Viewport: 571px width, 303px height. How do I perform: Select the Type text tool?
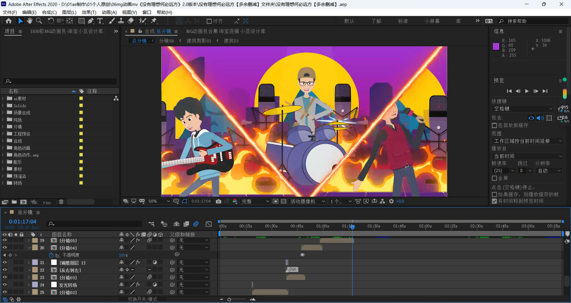pyautogui.click(x=100, y=21)
